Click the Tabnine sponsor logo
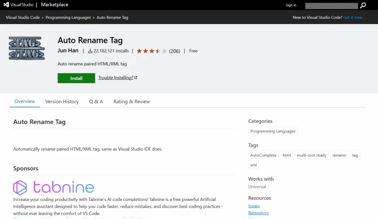Screen dimensions: 378x219 pyautogui.click(x=54, y=187)
